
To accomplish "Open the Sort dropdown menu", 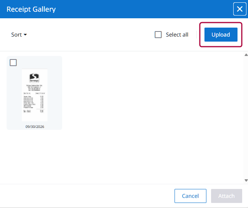I will click(19, 35).
